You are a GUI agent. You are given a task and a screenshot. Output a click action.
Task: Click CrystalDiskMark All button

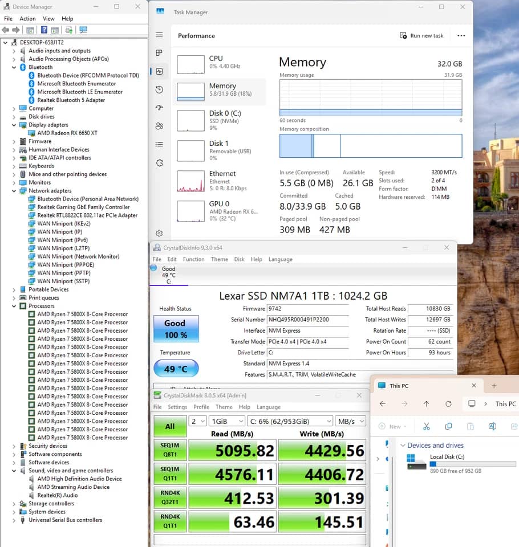(x=170, y=426)
